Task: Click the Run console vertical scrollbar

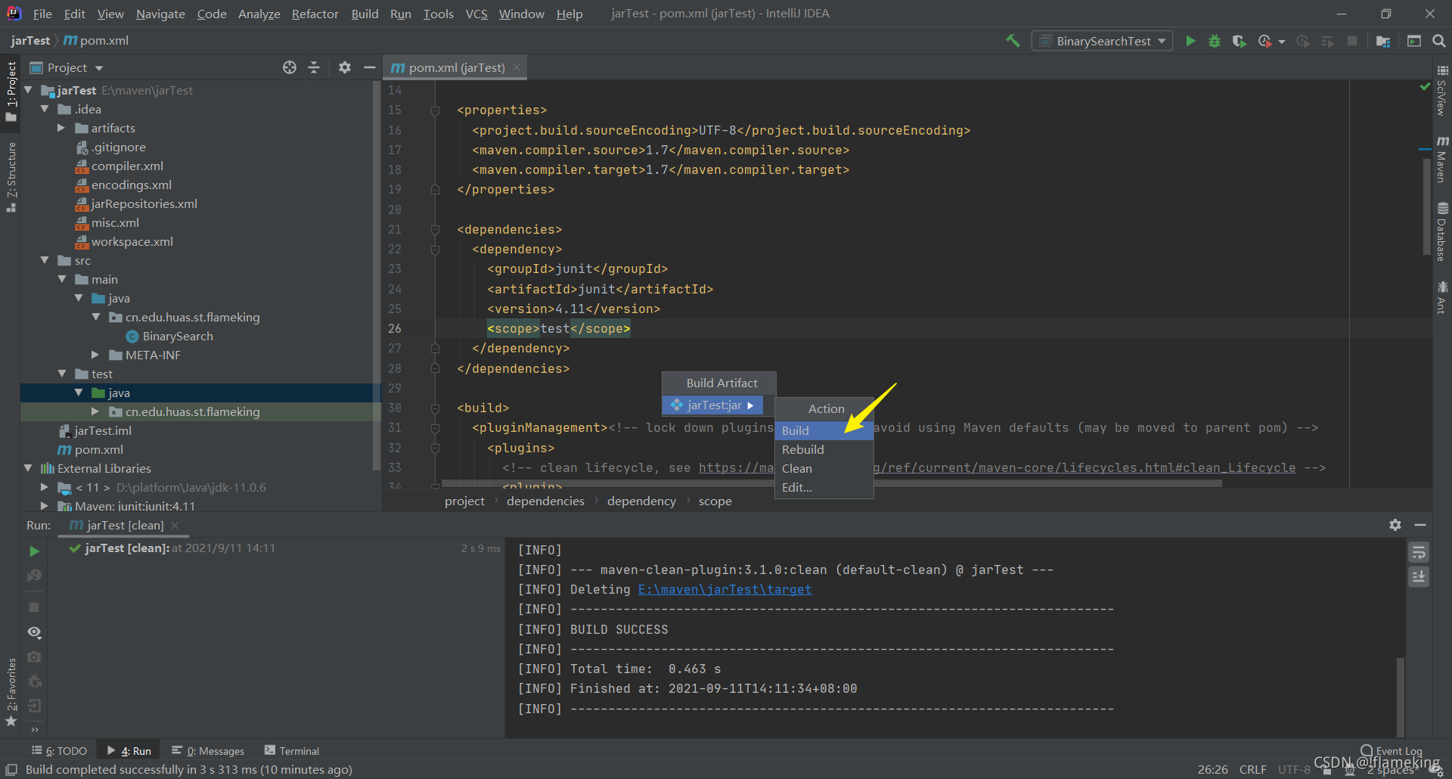Action: [1401, 696]
